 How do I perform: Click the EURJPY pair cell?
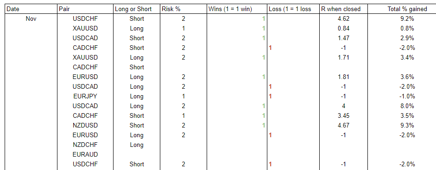click(85, 97)
